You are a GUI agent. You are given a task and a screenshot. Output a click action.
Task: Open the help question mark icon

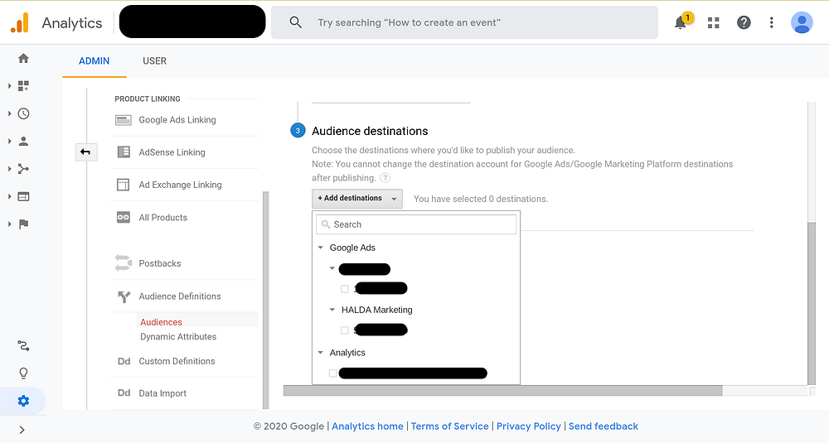[744, 22]
